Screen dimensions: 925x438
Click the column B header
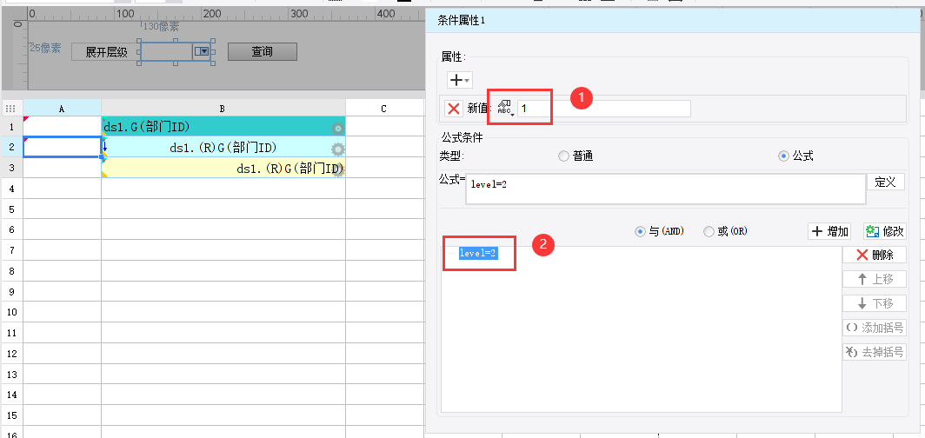pyautogui.click(x=223, y=109)
